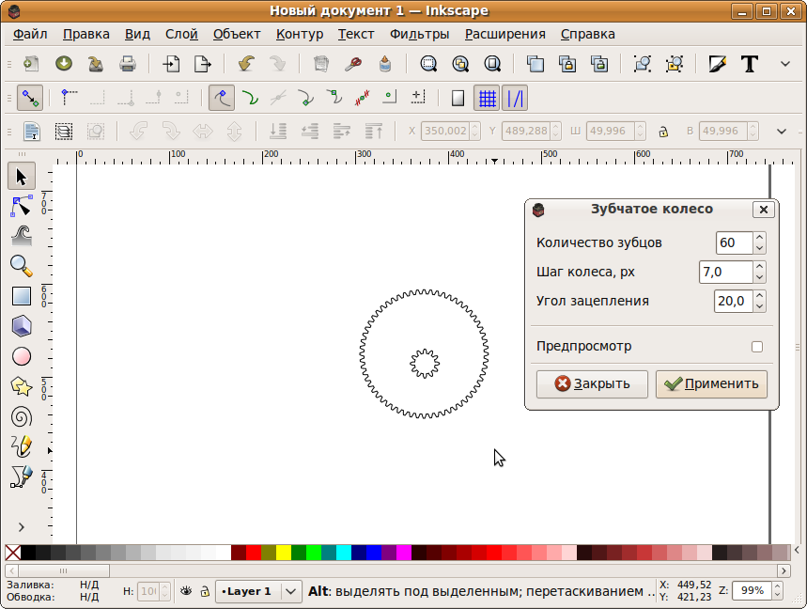
Task: Toggle snap to paths
Action: click(x=250, y=98)
